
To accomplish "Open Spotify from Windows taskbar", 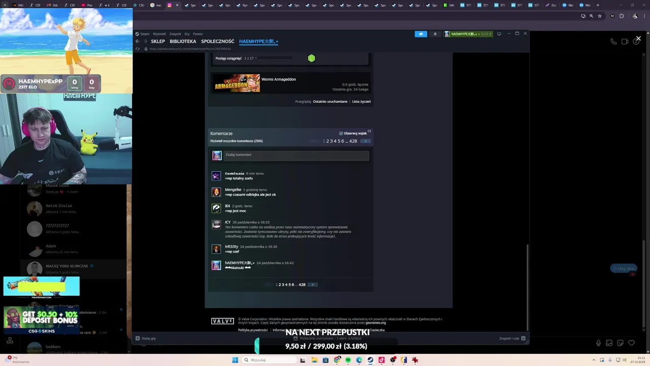I will point(348,360).
